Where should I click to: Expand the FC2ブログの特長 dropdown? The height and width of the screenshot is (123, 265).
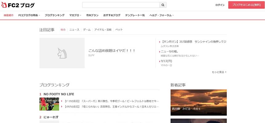29,15
